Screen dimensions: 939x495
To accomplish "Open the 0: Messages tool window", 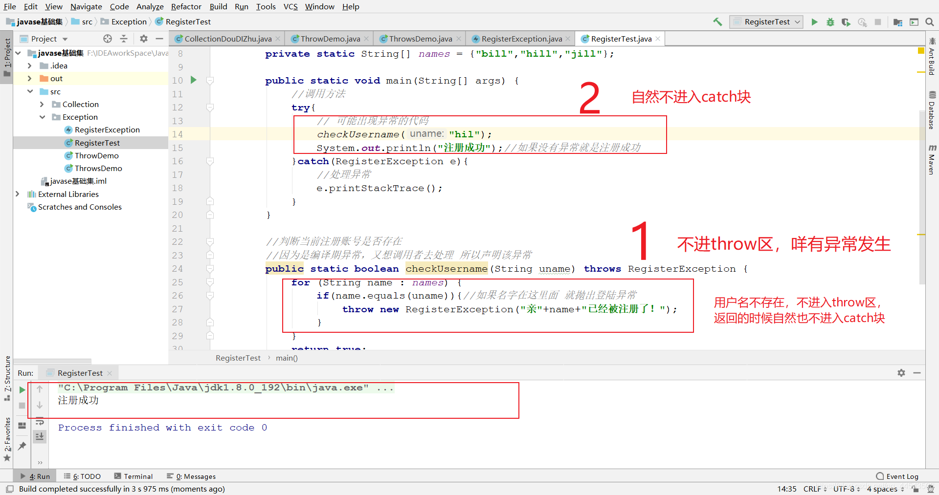I will tap(191, 476).
